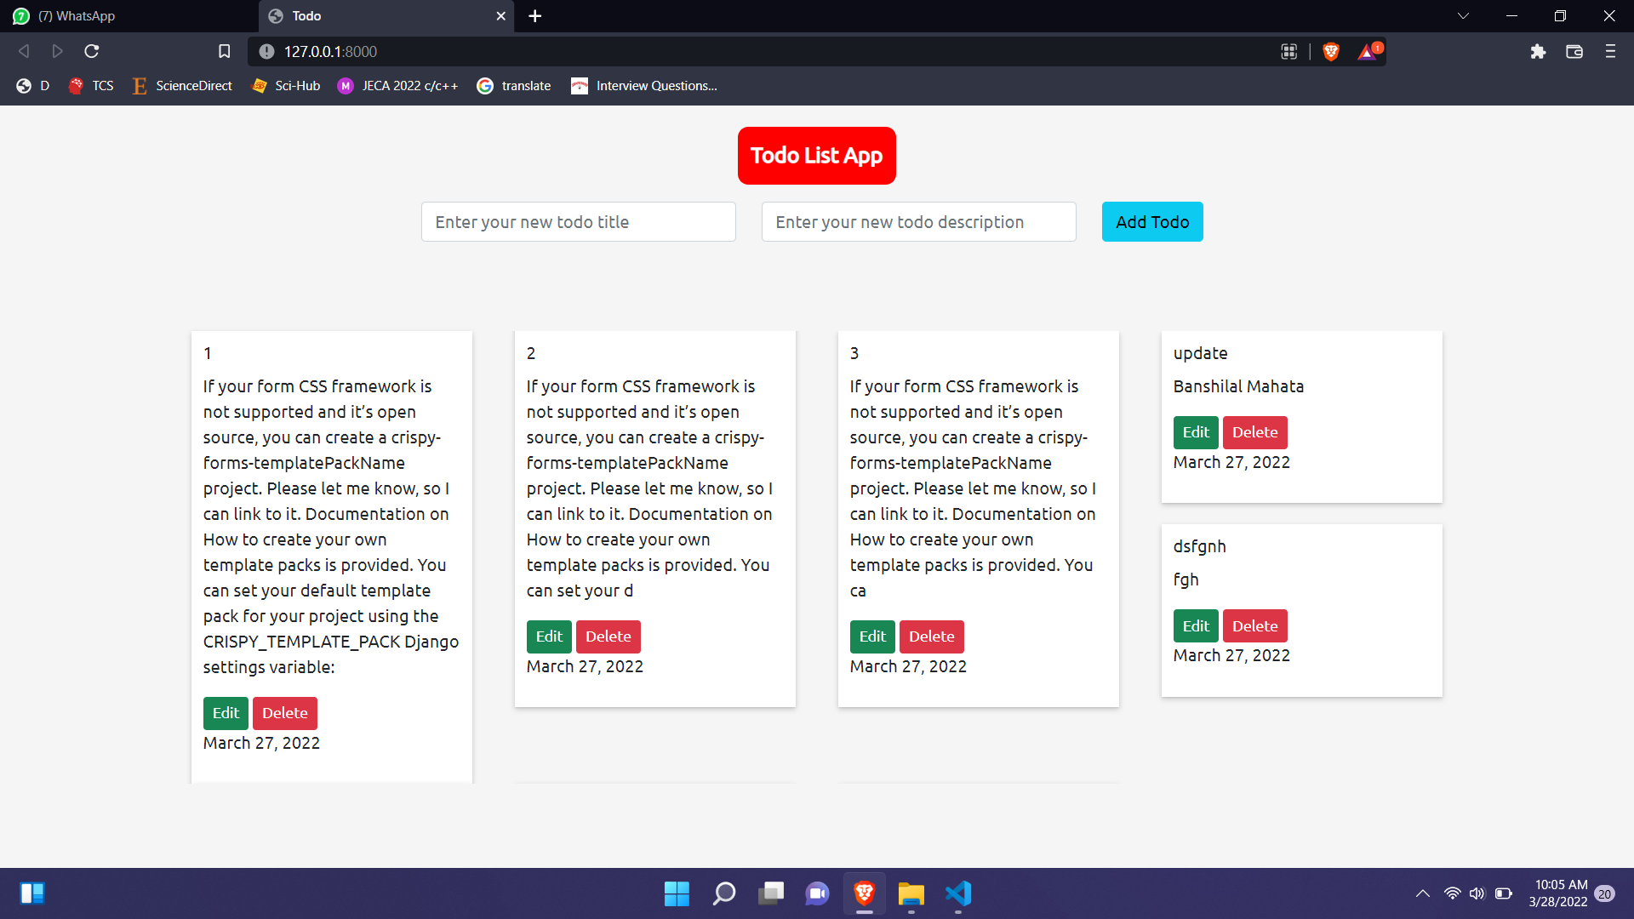This screenshot has width=1634, height=919.
Task: Click the Brave Rewards triangle icon
Action: point(1366,51)
